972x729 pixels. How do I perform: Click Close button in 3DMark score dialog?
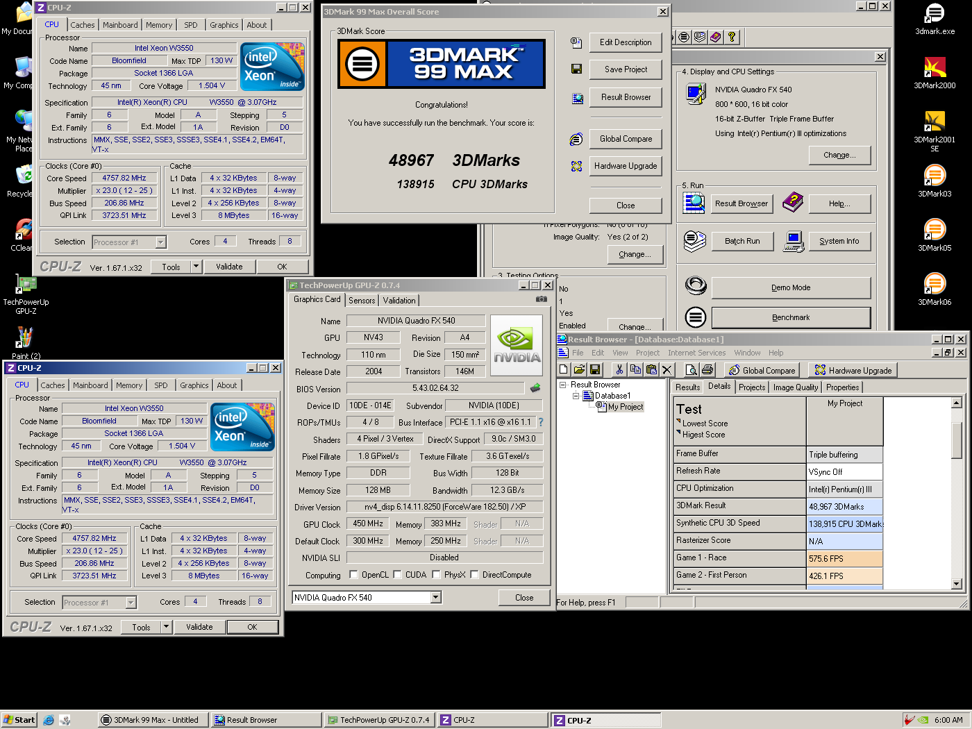[626, 206]
